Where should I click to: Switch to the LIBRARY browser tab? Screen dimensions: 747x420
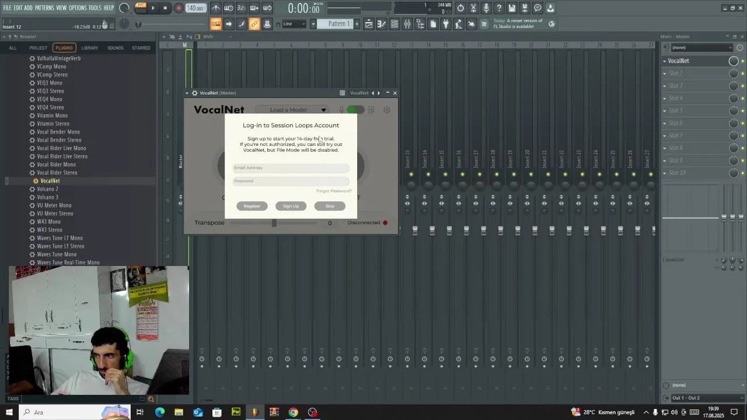[x=90, y=48]
